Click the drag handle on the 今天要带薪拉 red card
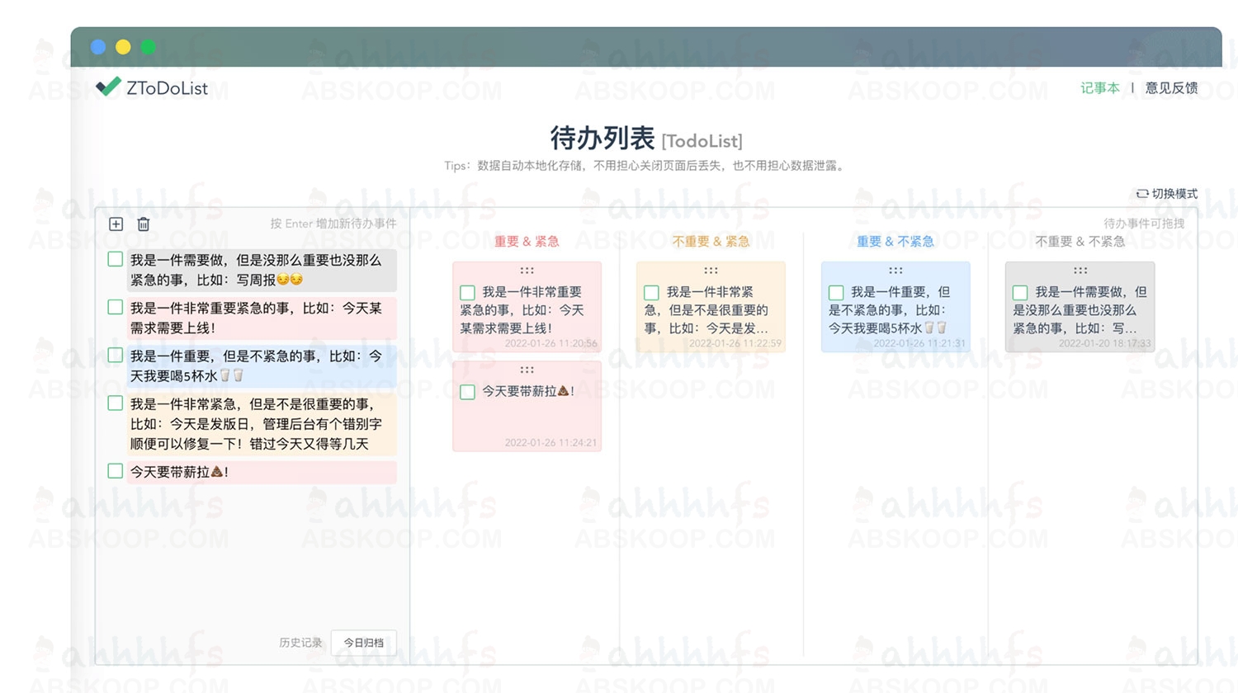1238x693 pixels. [527, 370]
